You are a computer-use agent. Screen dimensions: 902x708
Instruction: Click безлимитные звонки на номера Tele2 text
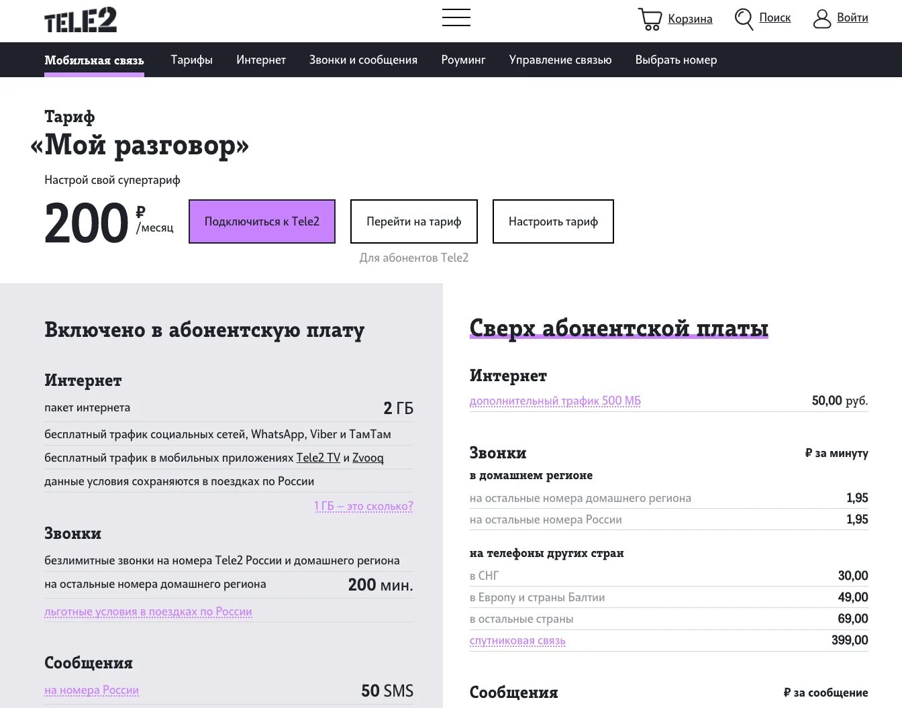click(222, 560)
